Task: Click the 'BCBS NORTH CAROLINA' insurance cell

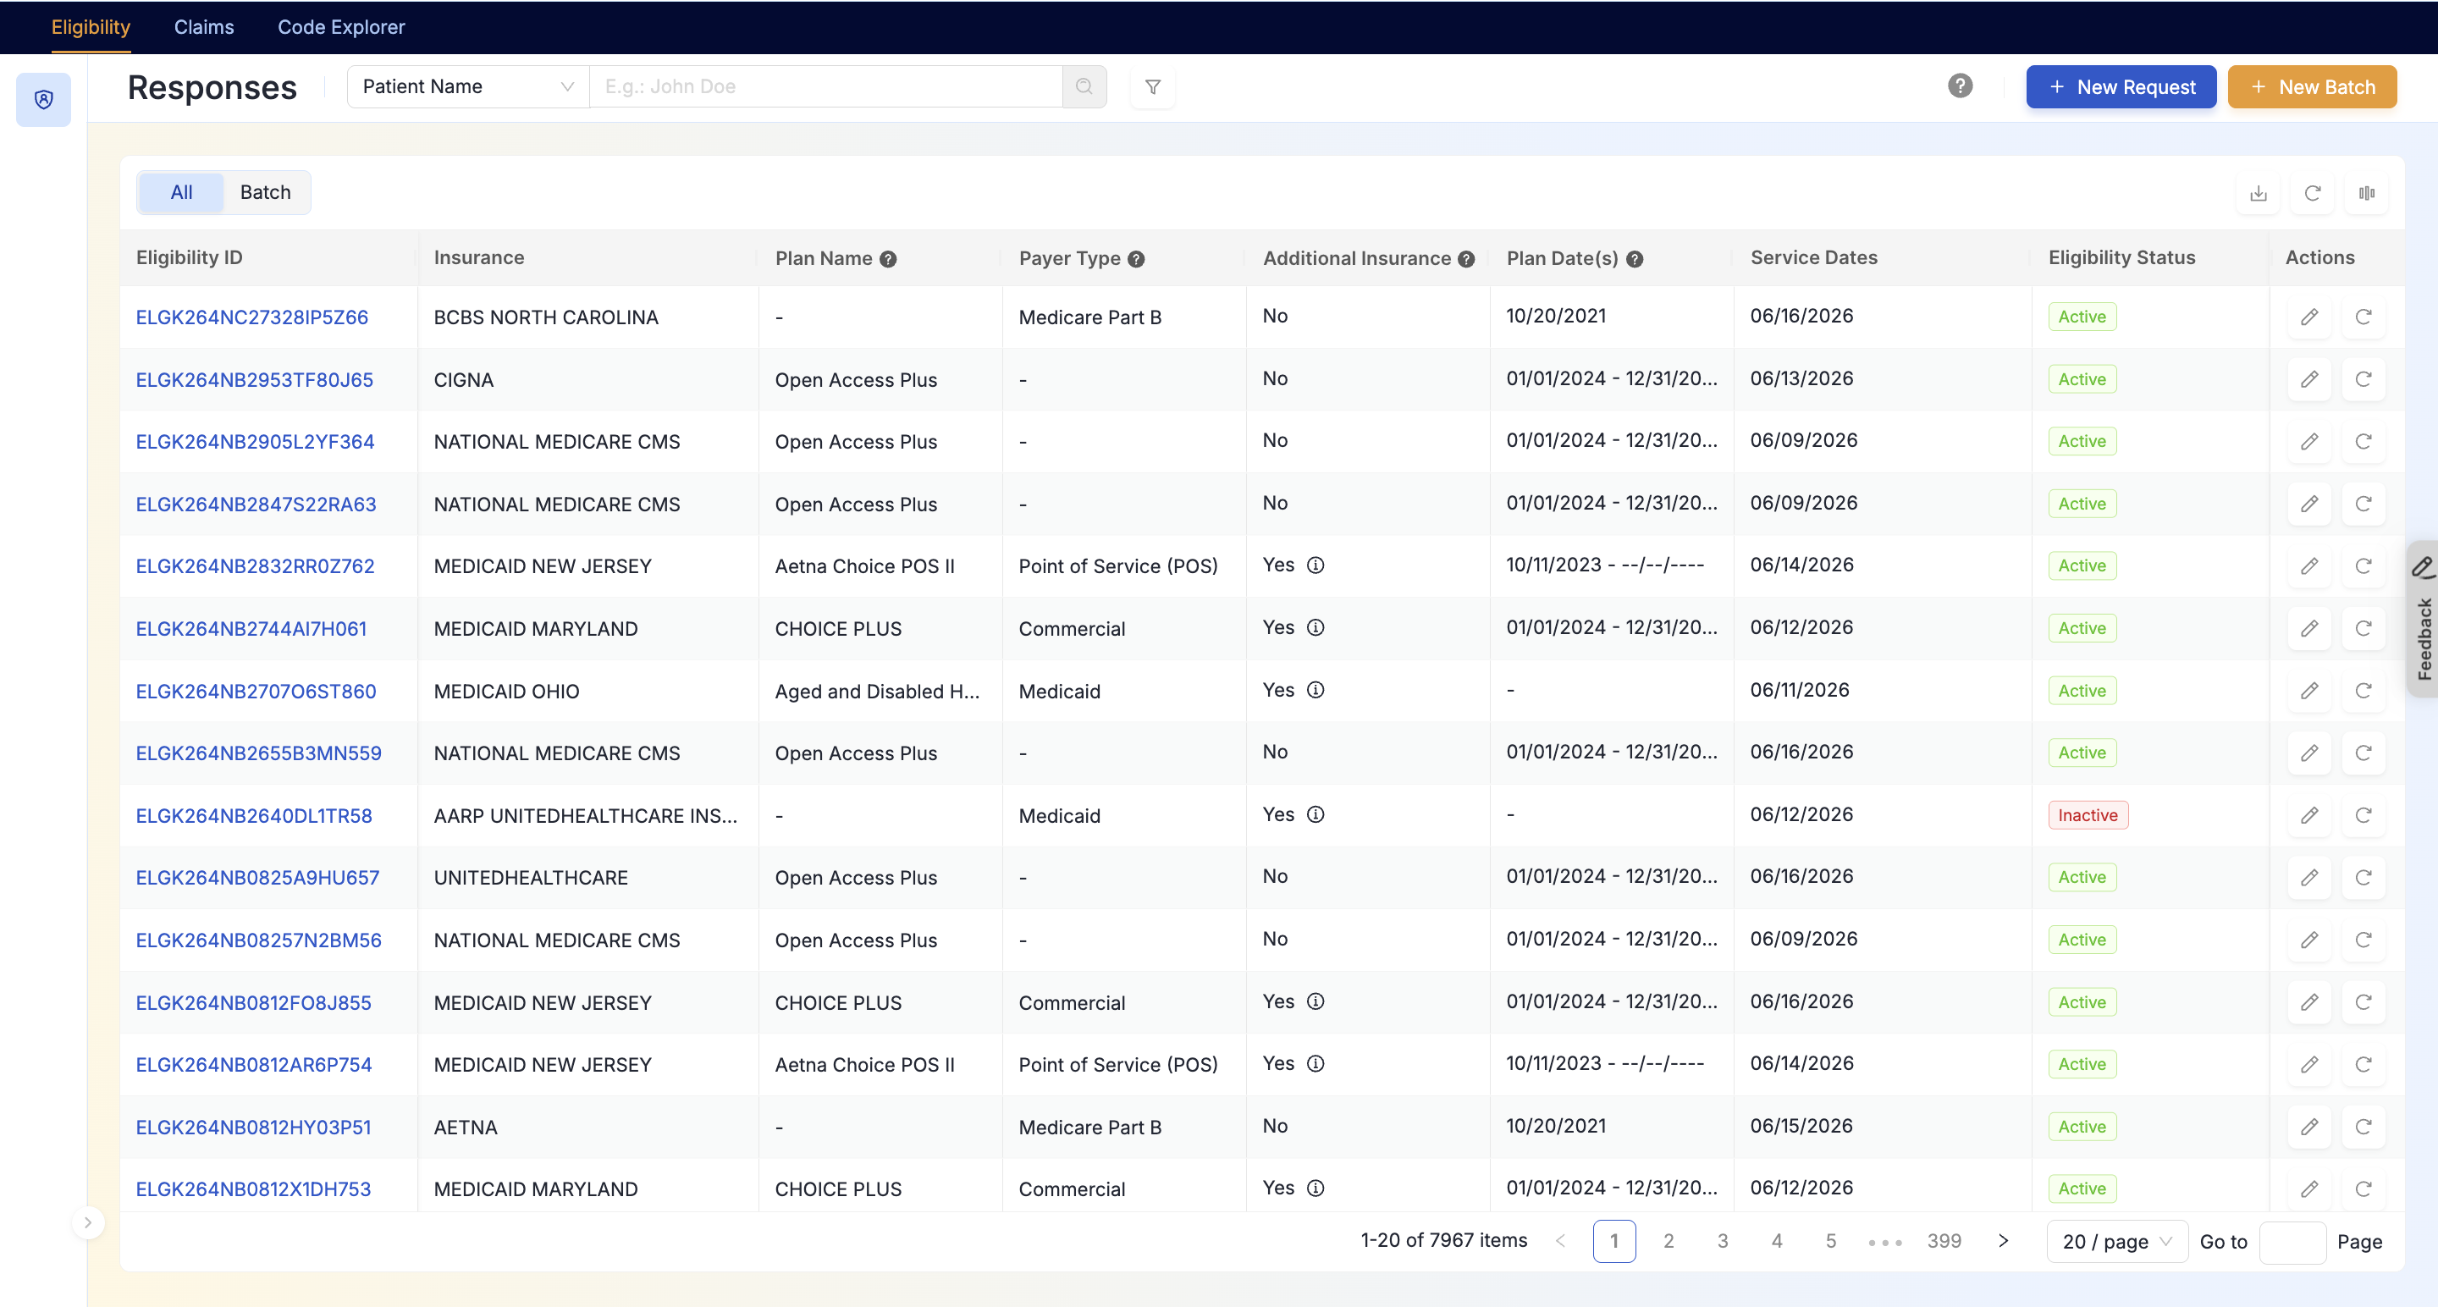Action: point(546,318)
